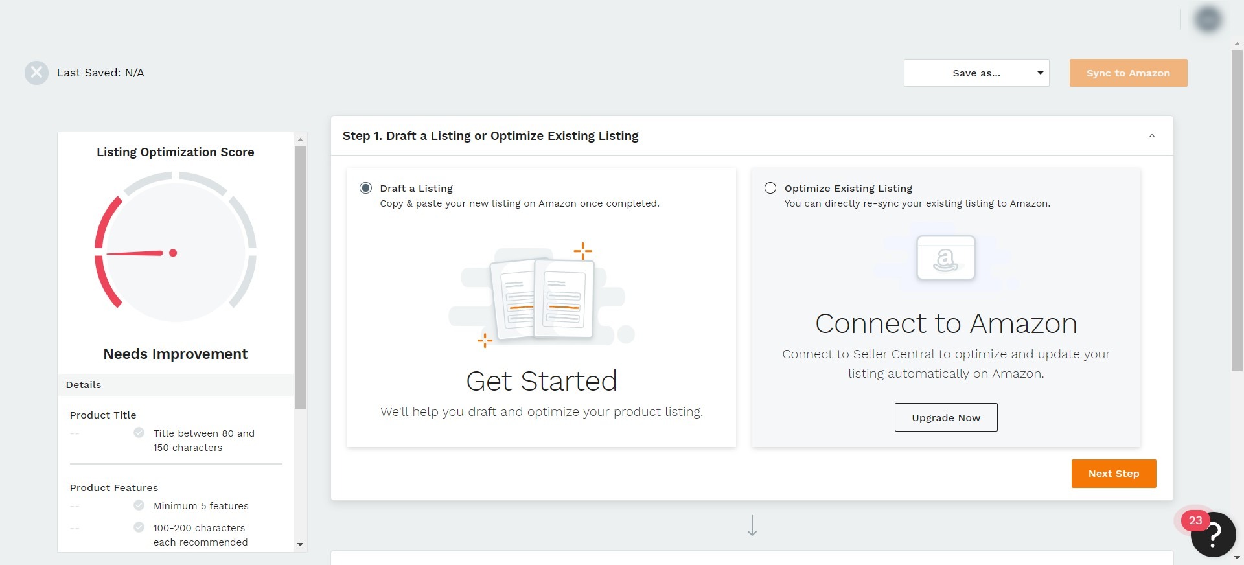Click the Title between 80 and 150 characters text

(x=204, y=440)
